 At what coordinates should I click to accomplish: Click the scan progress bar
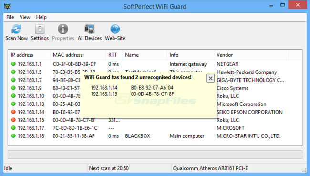click(155, 155)
